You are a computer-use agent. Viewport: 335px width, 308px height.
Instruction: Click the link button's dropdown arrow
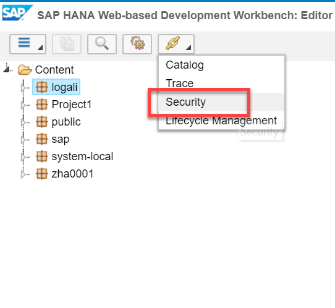click(189, 48)
